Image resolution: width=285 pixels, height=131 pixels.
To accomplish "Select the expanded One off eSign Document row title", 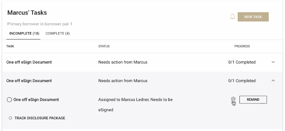I will point(29,81).
